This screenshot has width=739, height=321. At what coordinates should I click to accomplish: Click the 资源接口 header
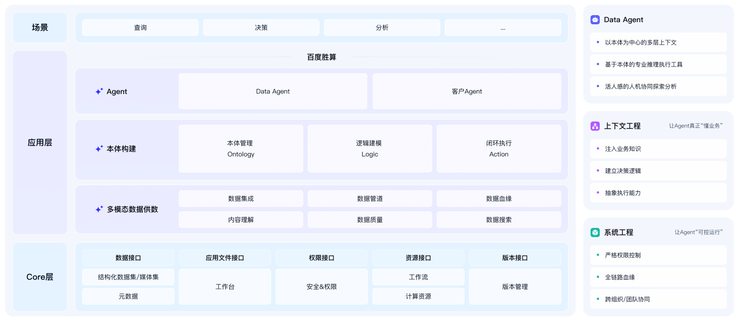418,258
